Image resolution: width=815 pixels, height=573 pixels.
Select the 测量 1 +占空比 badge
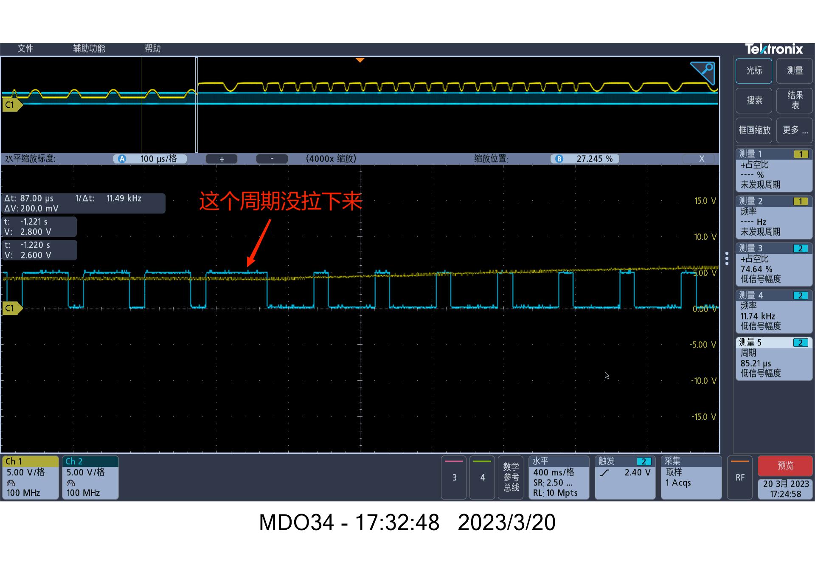coord(774,170)
